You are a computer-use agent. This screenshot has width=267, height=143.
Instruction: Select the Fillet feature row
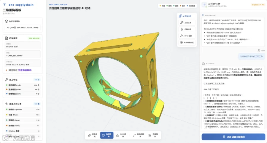click(23, 89)
